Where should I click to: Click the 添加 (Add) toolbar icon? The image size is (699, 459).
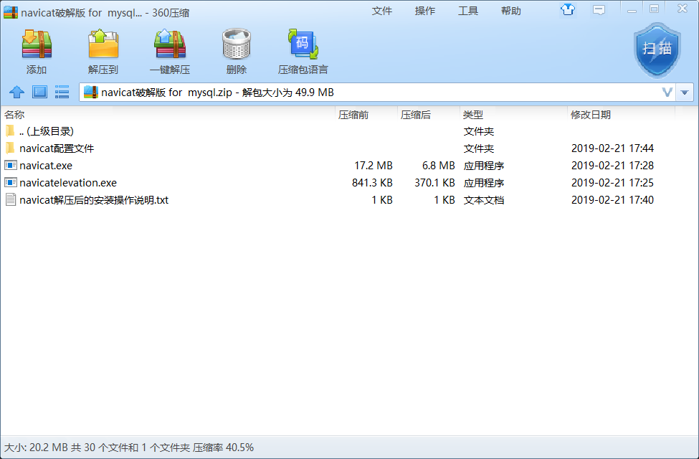point(37,44)
